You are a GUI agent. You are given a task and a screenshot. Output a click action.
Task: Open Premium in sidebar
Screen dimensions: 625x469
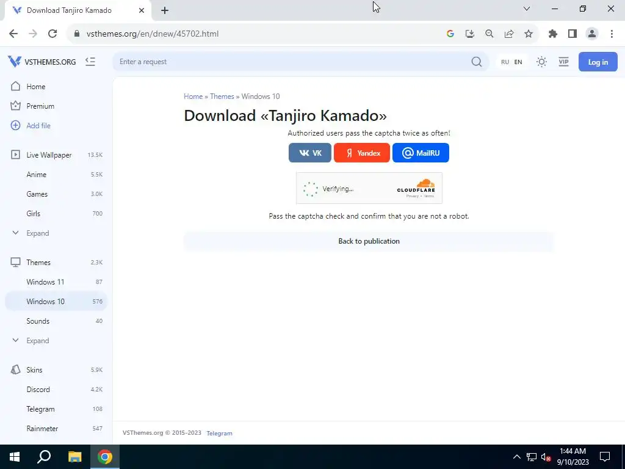(x=56, y=106)
